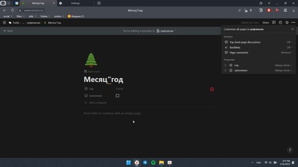Add page to favorites with star icon

(287, 23)
